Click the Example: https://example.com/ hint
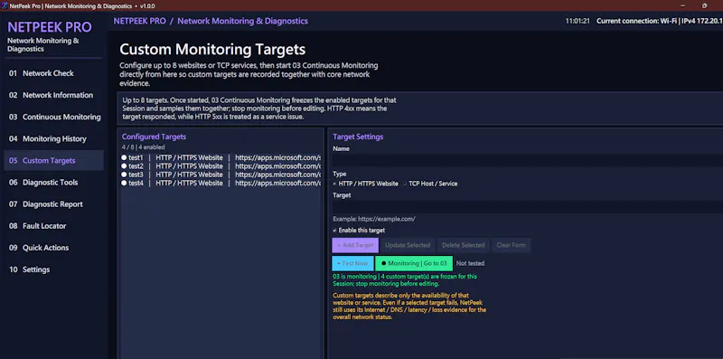 (374, 219)
